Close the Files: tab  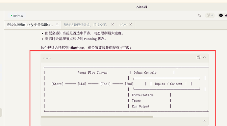coord(131,24)
